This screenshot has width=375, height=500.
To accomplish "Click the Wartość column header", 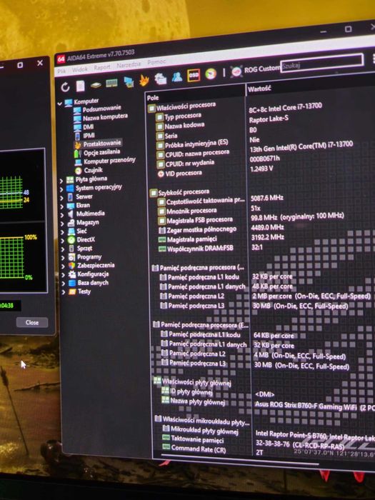I will (x=259, y=89).
